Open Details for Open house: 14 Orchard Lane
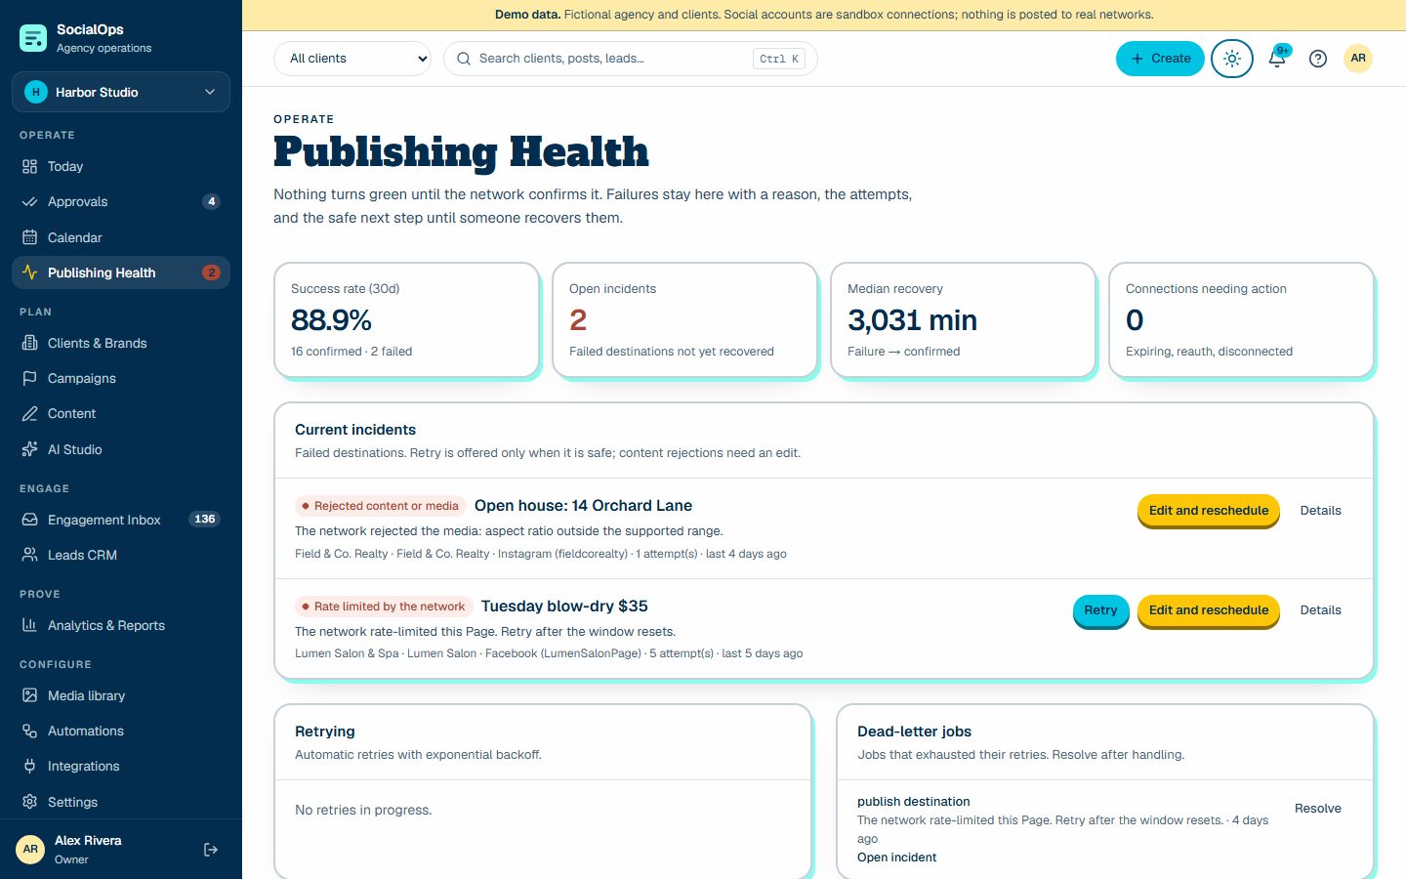 [x=1320, y=511]
